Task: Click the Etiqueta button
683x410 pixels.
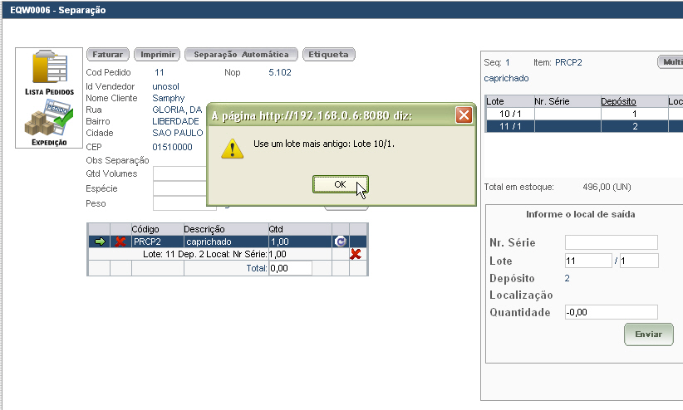Action: tap(328, 55)
